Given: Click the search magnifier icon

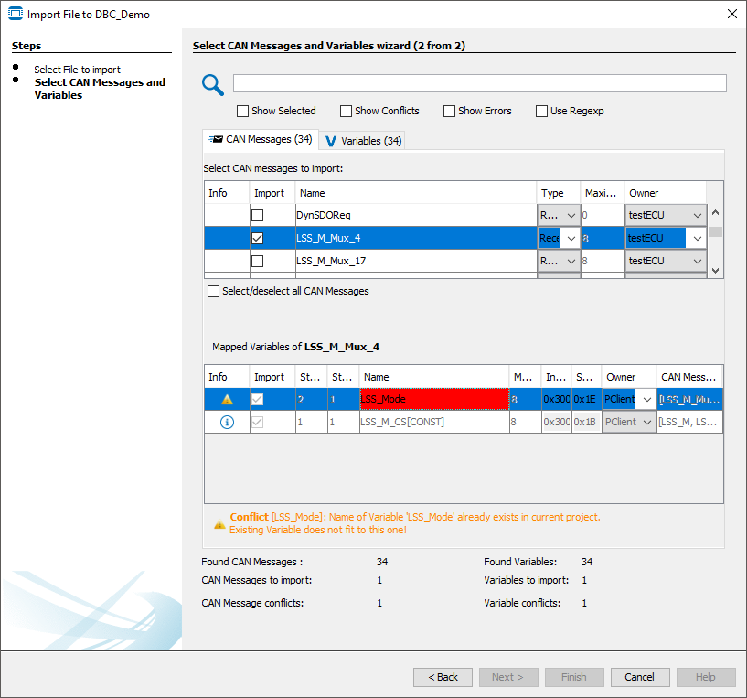Looking at the screenshot, I should click(x=213, y=83).
